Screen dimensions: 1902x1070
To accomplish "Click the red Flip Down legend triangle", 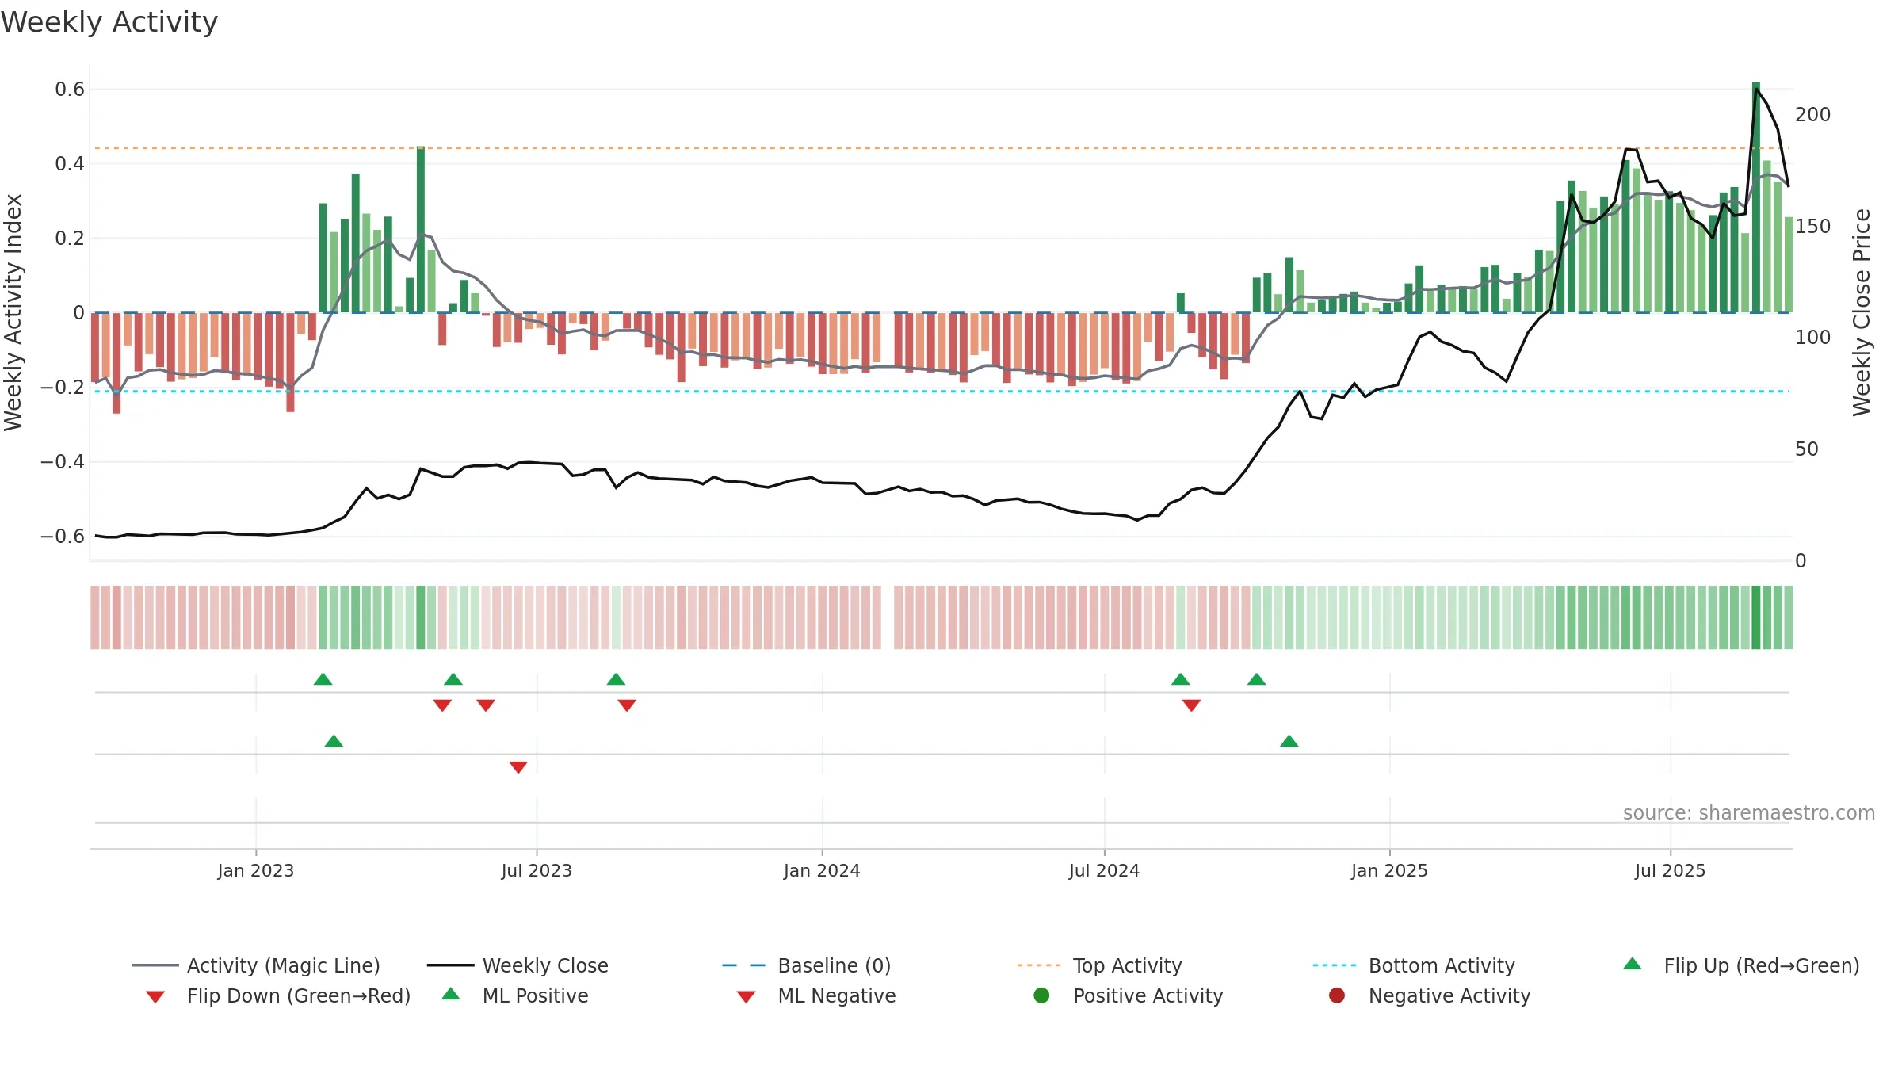I will tap(155, 997).
